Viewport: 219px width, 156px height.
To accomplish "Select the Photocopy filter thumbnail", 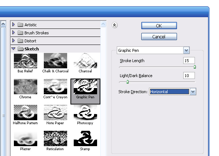I will [x=85, y=113].
